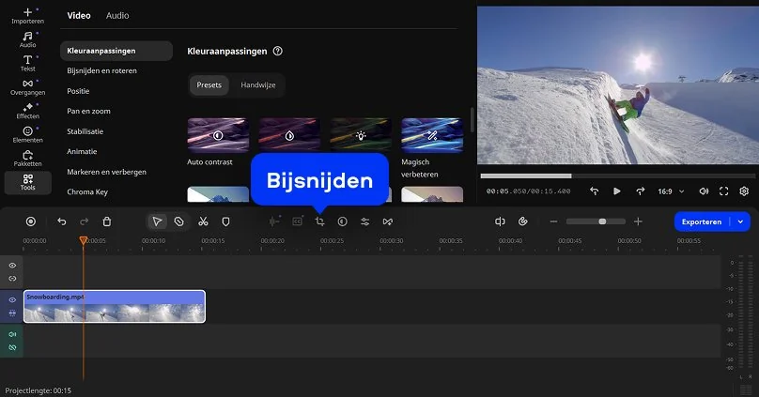This screenshot has width=759, height=397.
Task: Delete the selected clip with trash icon
Action: pyautogui.click(x=107, y=221)
